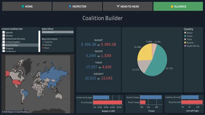Click the Active Troops blue bar
This screenshot has width=205, height=115.
[x=151, y=97]
